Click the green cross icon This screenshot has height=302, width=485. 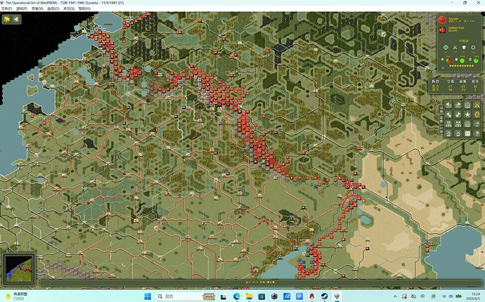446,47
